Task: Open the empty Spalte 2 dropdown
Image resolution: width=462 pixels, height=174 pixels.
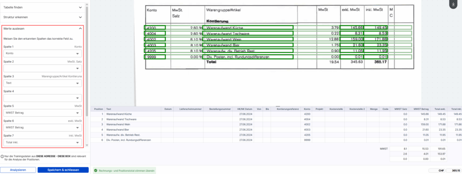Action: point(43,68)
